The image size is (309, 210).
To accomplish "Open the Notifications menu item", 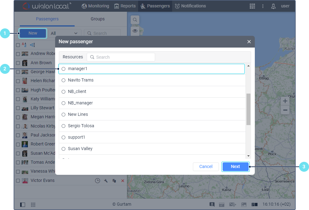I will click(x=190, y=6).
